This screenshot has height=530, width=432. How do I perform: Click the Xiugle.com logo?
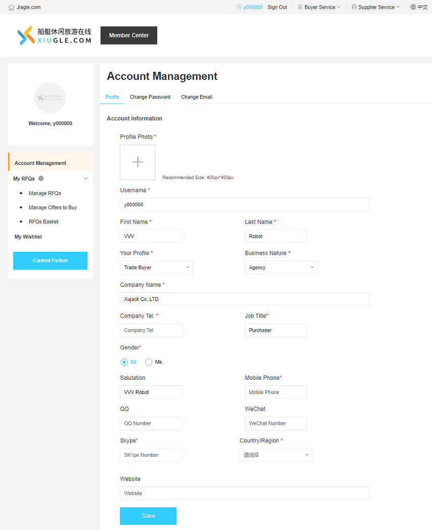pos(55,35)
